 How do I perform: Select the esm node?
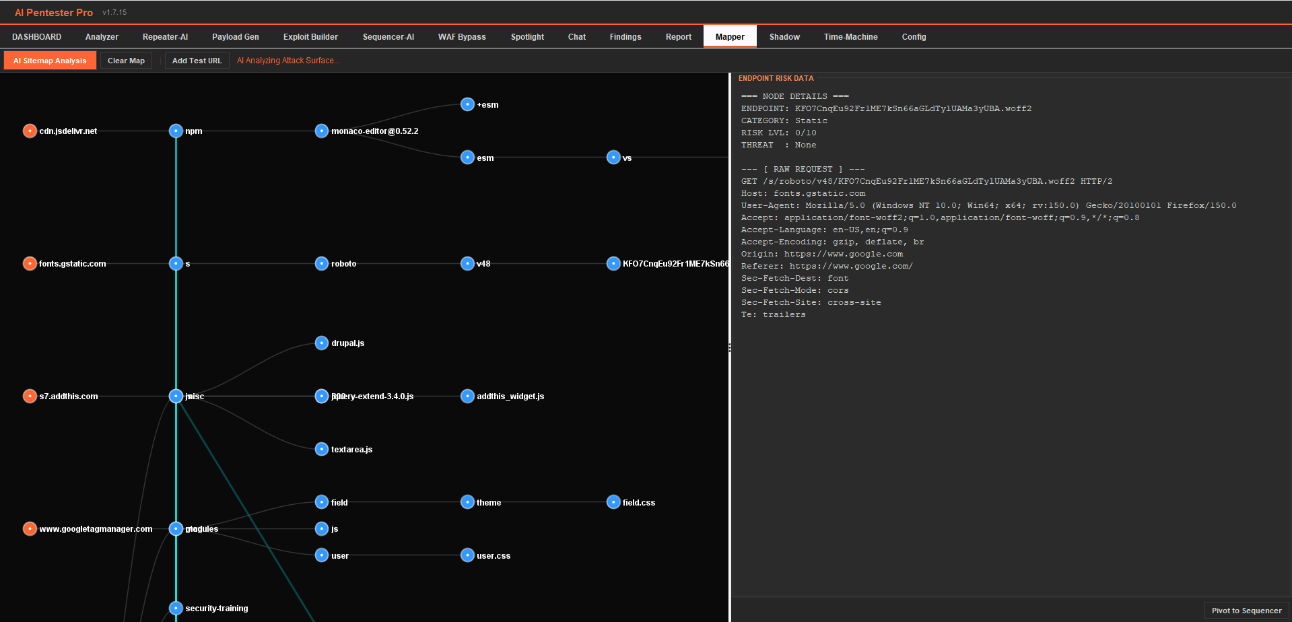pyautogui.click(x=467, y=158)
